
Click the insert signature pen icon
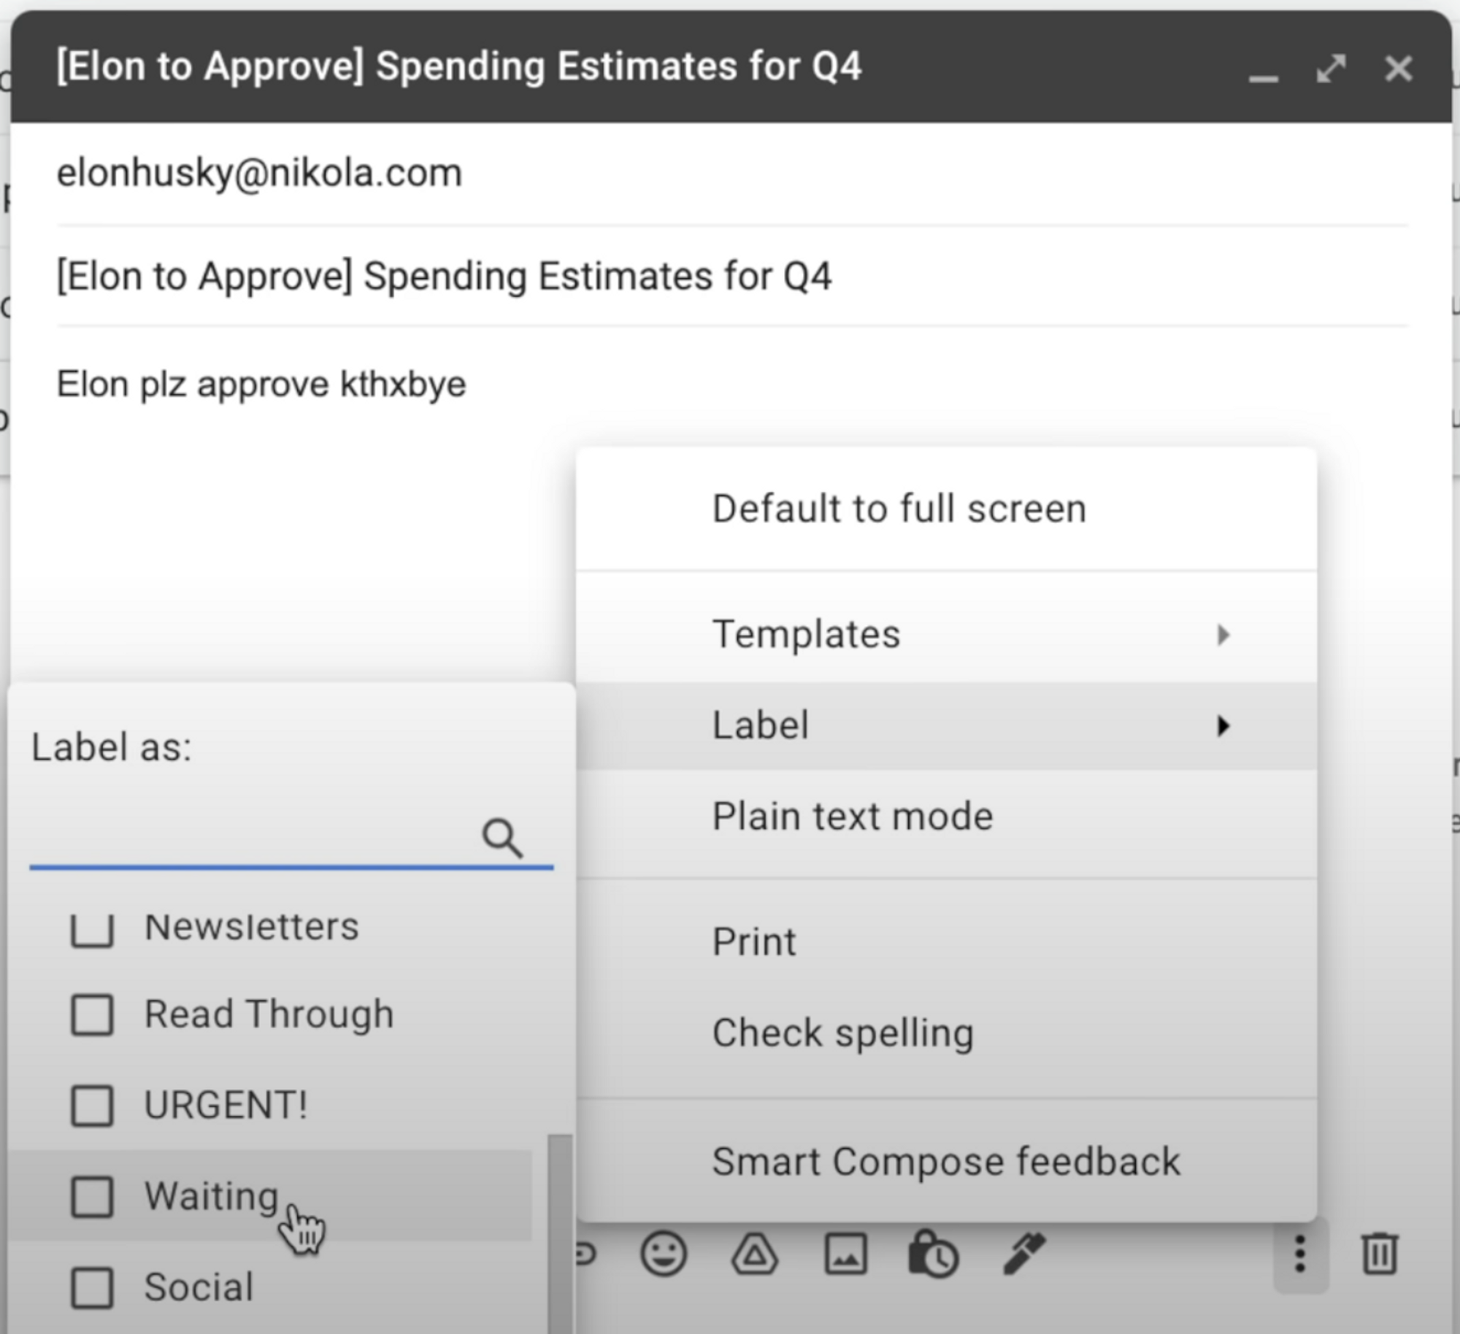[1024, 1253]
